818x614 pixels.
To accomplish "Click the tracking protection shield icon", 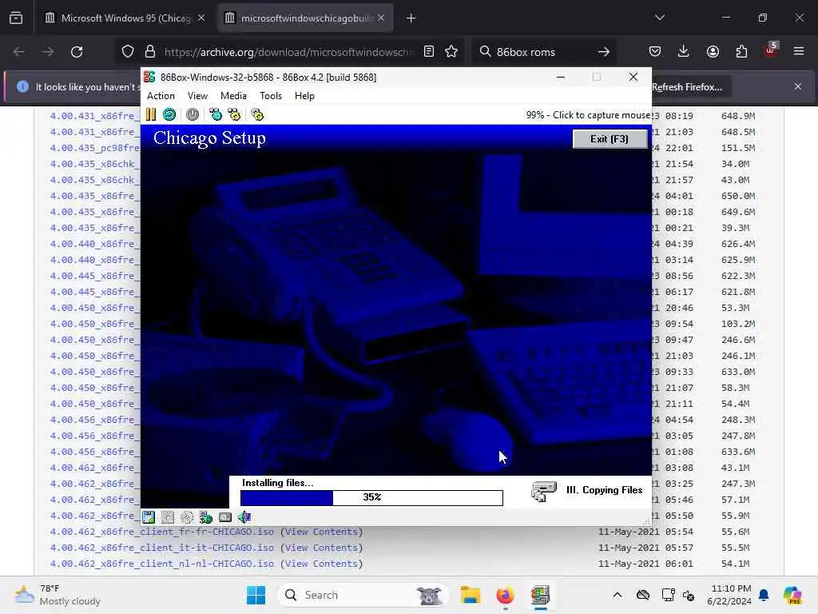I will [x=128, y=52].
